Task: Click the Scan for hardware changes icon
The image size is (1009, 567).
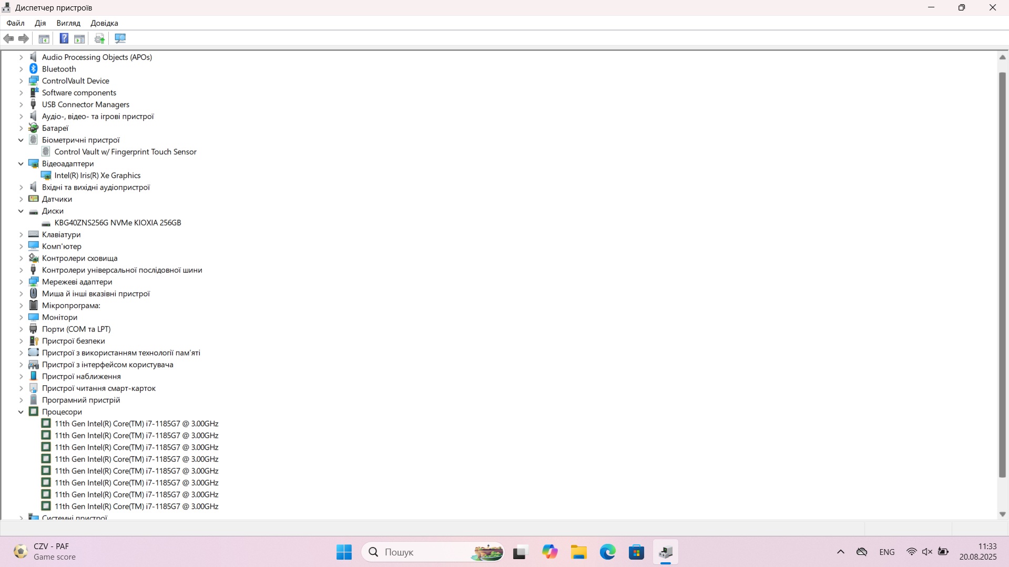Action: [x=120, y=38]
